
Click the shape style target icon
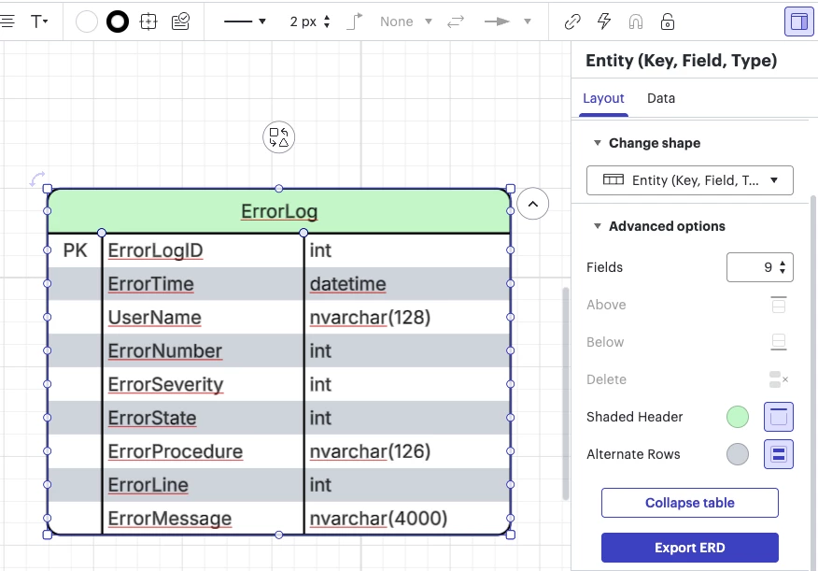coord(148,21)
